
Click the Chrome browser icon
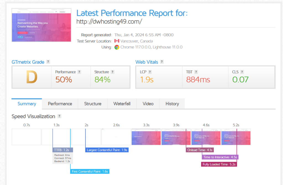[x=117, y=47]
